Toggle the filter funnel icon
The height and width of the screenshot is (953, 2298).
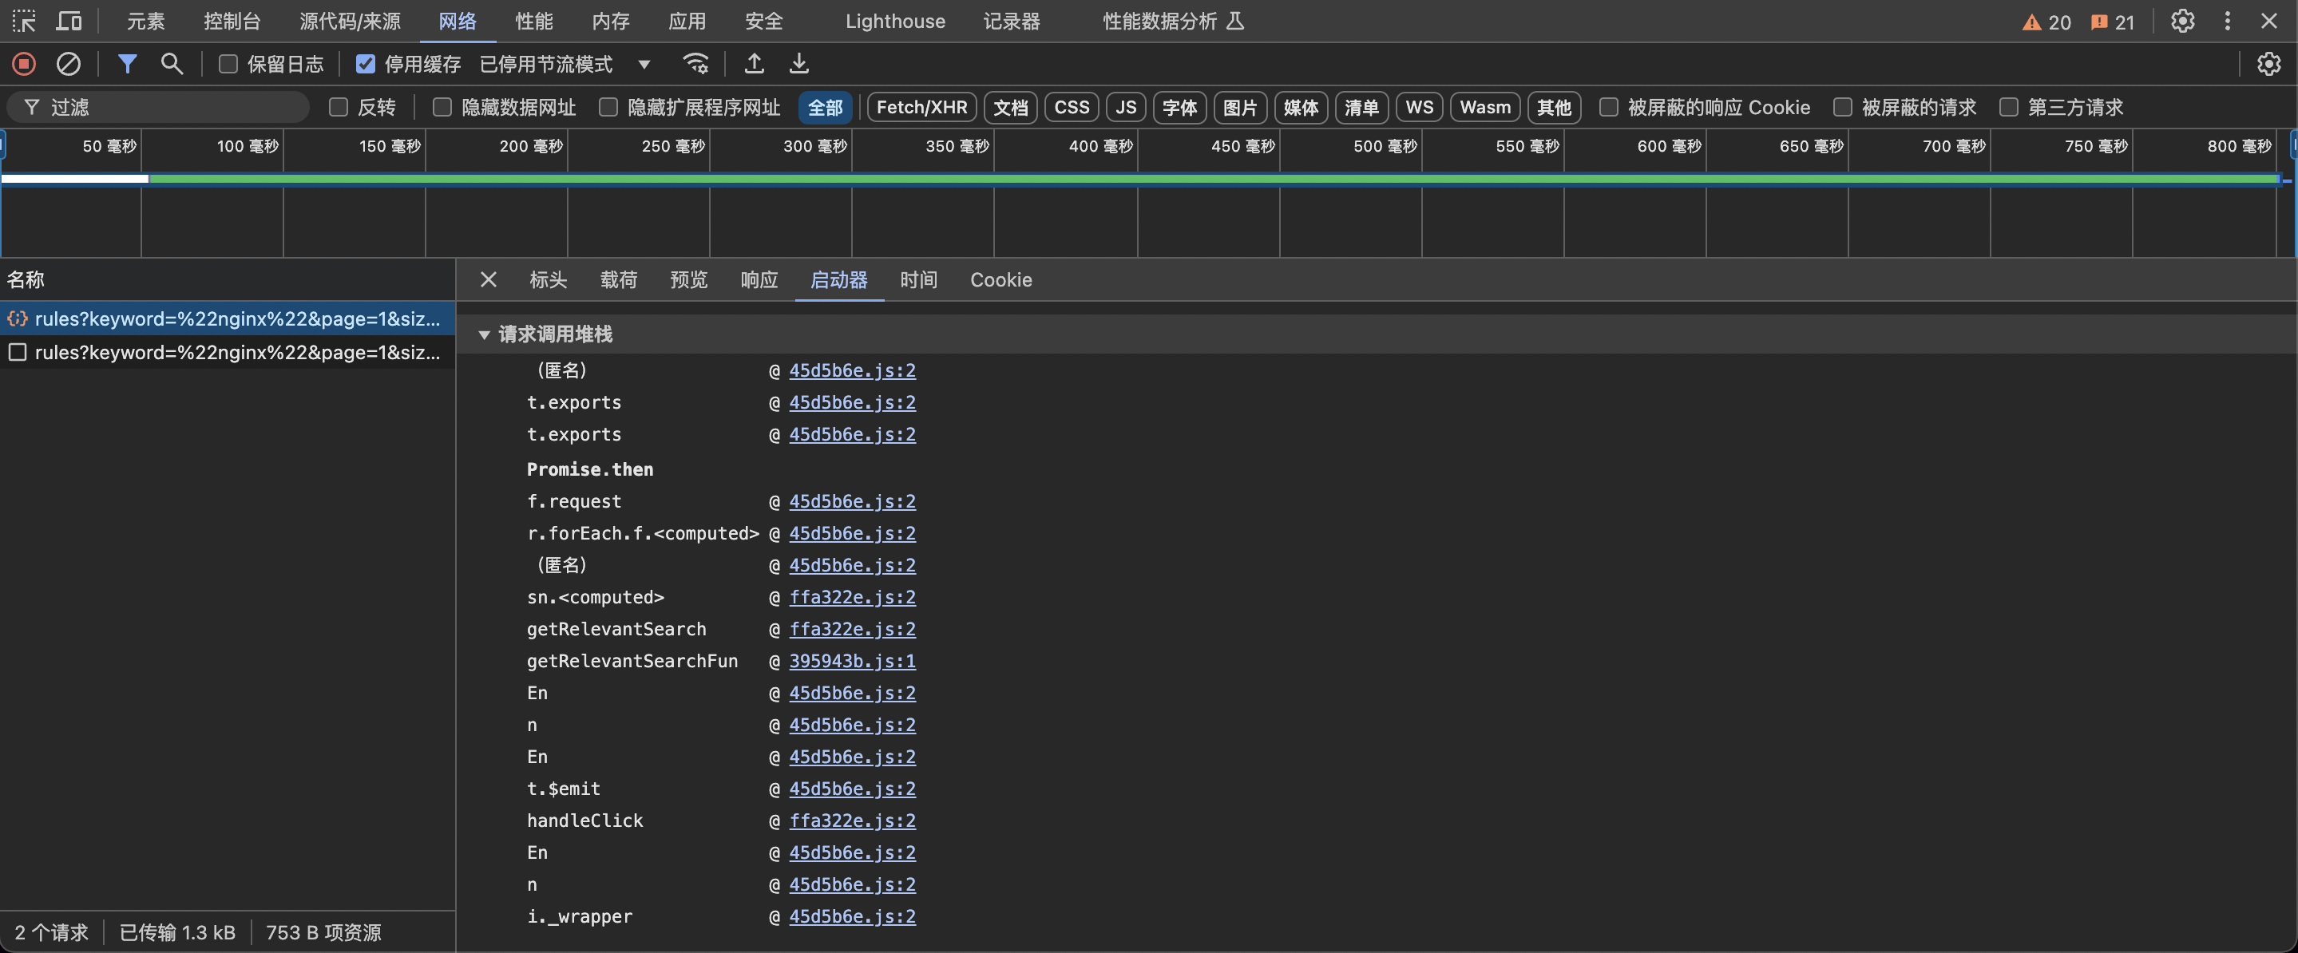coord(128,64)
